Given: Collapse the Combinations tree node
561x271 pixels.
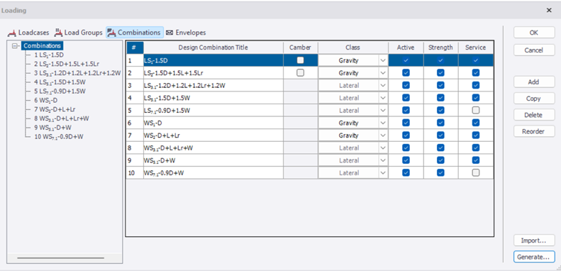Looking at the screenshot, I should pos(15,46).
